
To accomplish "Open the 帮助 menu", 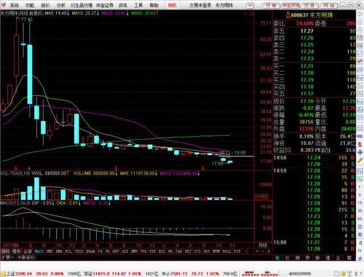I will click(154, 5).
